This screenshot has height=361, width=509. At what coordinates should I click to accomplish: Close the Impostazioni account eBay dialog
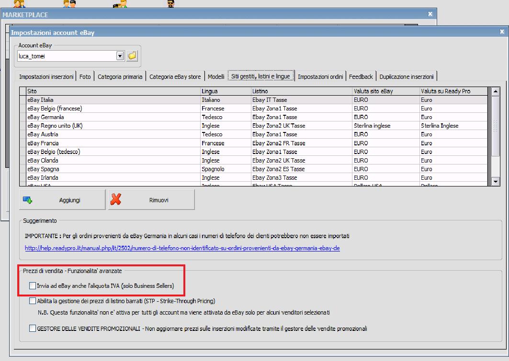click(x=501, y=33)
